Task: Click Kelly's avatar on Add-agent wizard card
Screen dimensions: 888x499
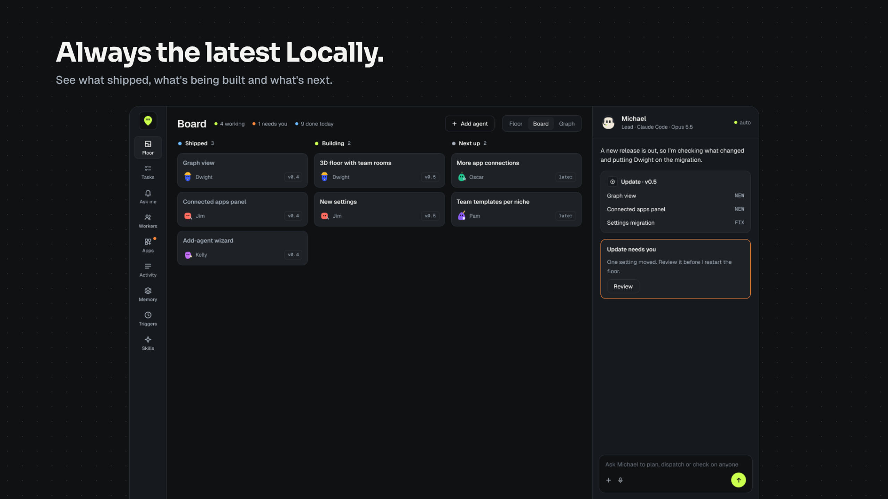Action: click(x=188, y=255)
